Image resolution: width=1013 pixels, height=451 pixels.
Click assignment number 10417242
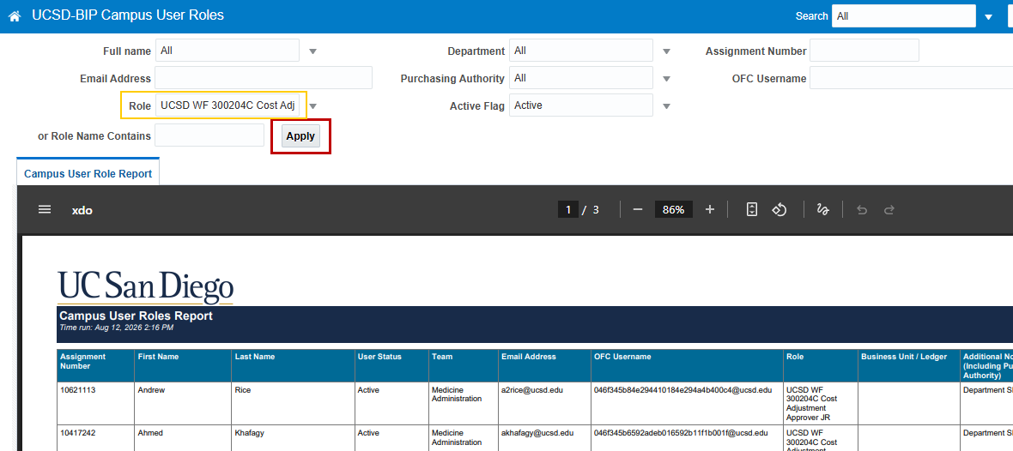tap(77, 433)
